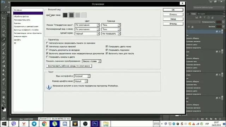Open 'Размер шрифта меню' dropdown
This screenshot has width=226, height=127.
pyautogui.click(x=81, y=81)
